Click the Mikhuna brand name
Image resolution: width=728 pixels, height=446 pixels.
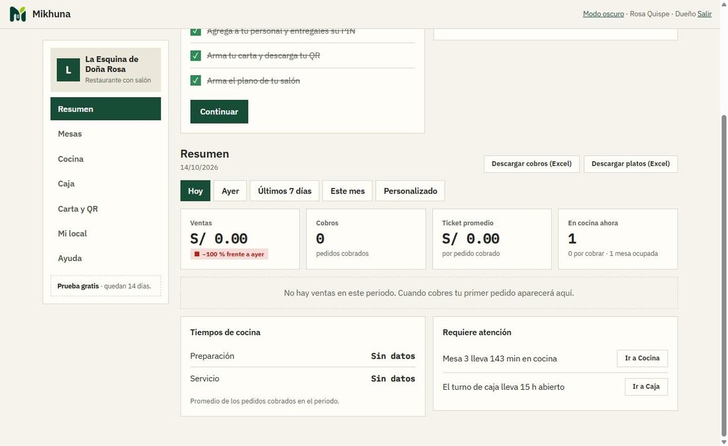pos(52,14)
